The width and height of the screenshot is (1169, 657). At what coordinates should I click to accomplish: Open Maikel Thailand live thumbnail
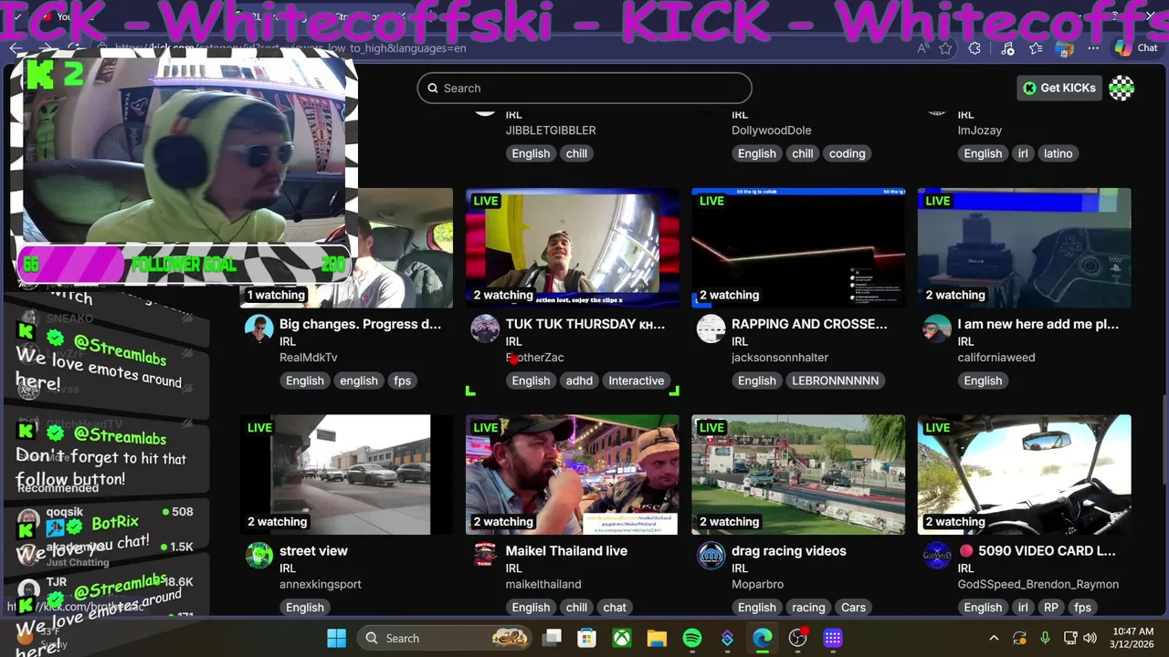coord(573,474)
